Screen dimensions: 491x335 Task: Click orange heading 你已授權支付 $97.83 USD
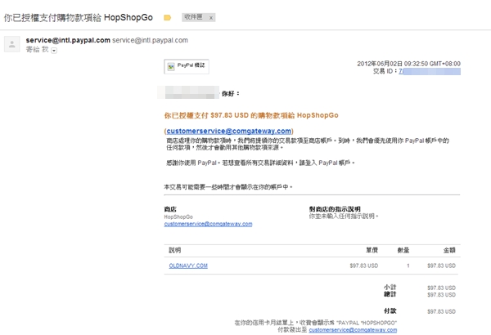[251, 115]
